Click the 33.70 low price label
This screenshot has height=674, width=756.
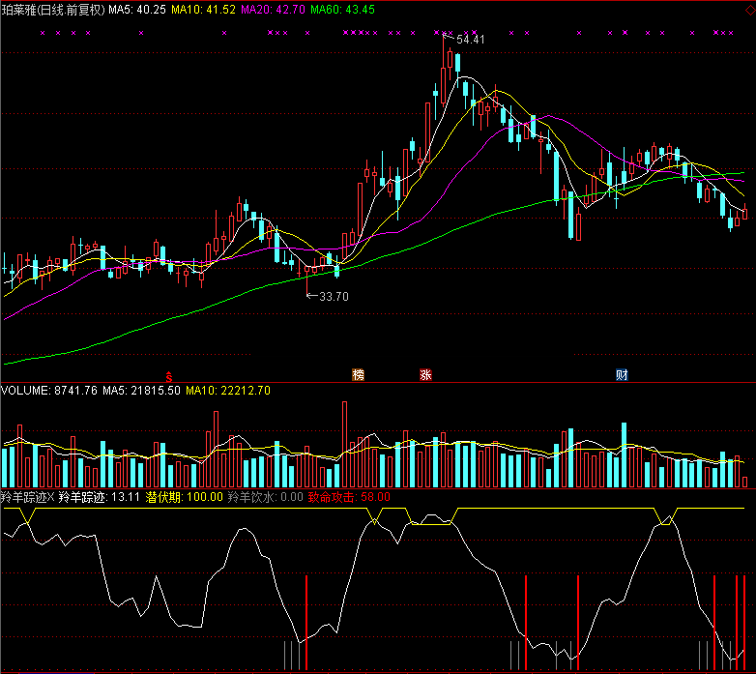click(x=334, y=297)
